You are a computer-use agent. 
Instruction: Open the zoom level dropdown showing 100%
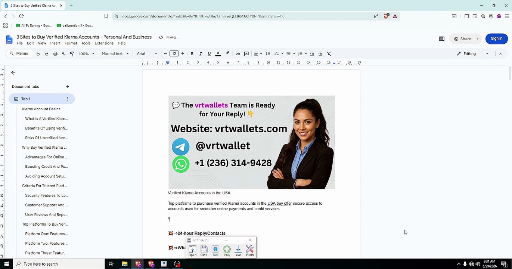(86, 54)
